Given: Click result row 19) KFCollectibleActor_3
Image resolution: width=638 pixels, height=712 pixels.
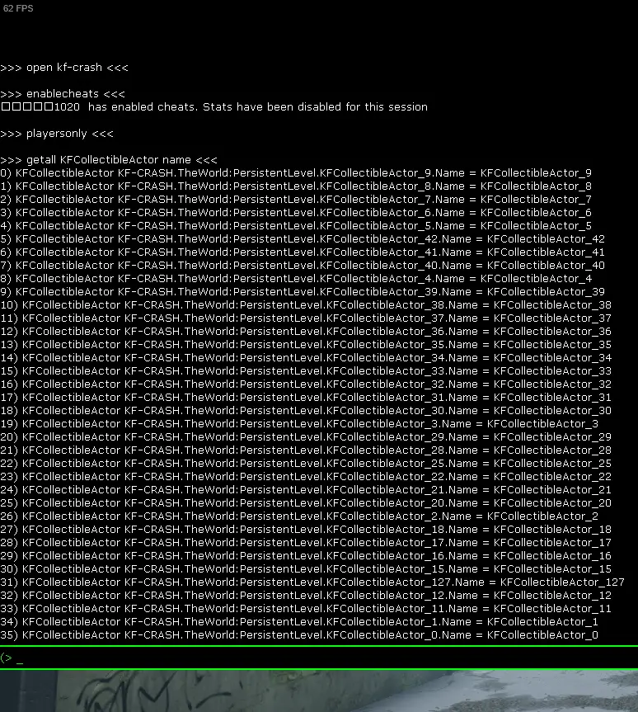Looking at the screenshot, I should [299, 424].
